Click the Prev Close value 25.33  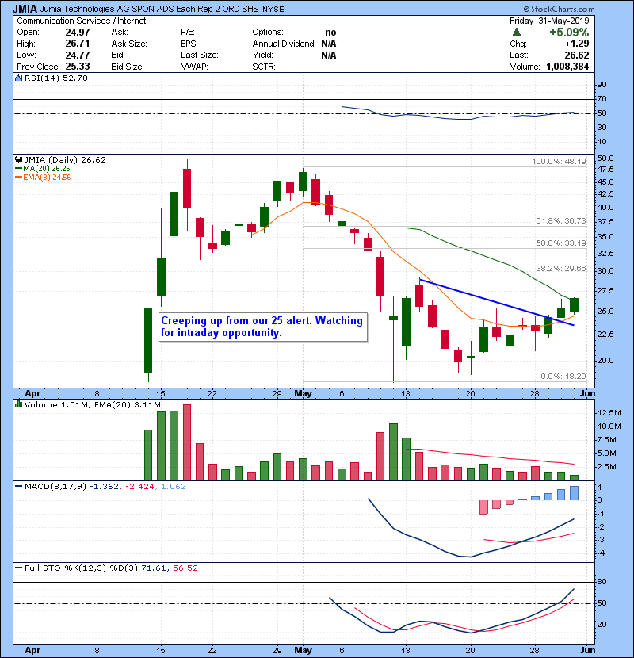[x=78, y=67]
